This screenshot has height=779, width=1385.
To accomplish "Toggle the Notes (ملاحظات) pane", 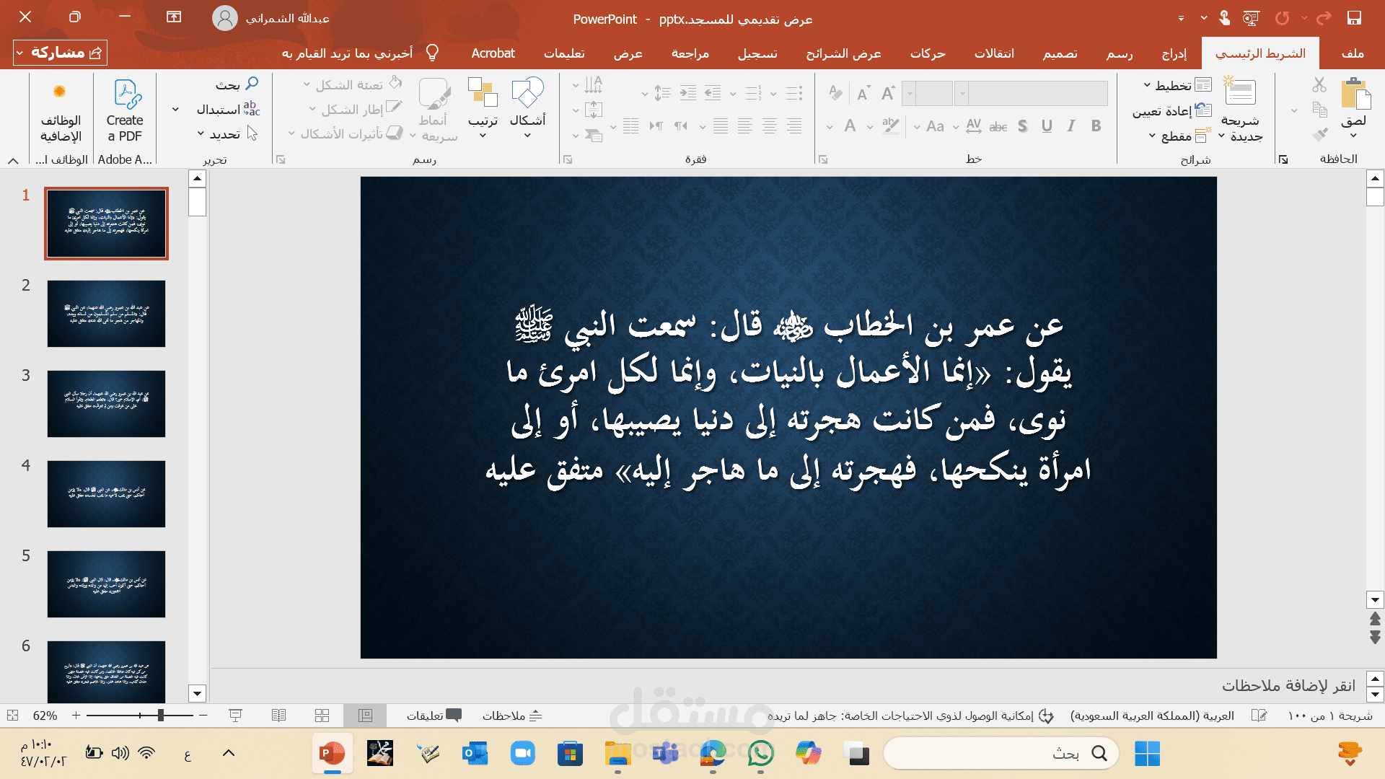I will [512, 716].
